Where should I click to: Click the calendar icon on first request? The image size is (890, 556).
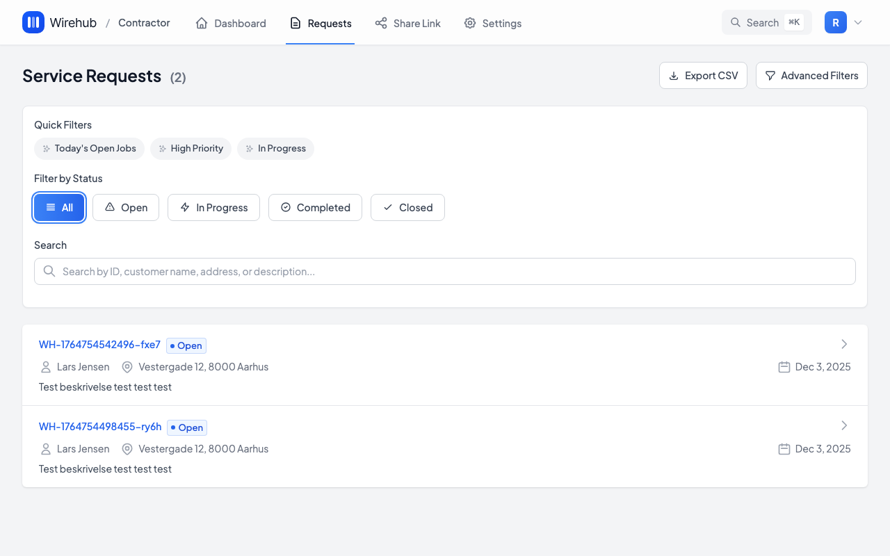coord(784,367)
